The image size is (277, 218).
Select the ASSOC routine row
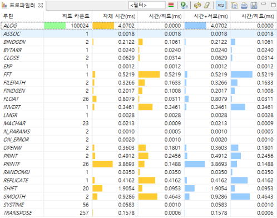pyautogui.click(x=138, y=34)
